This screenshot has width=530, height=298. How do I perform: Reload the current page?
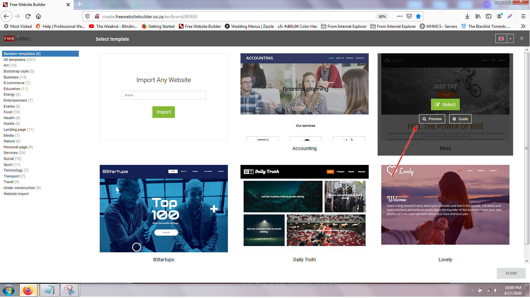28,16
